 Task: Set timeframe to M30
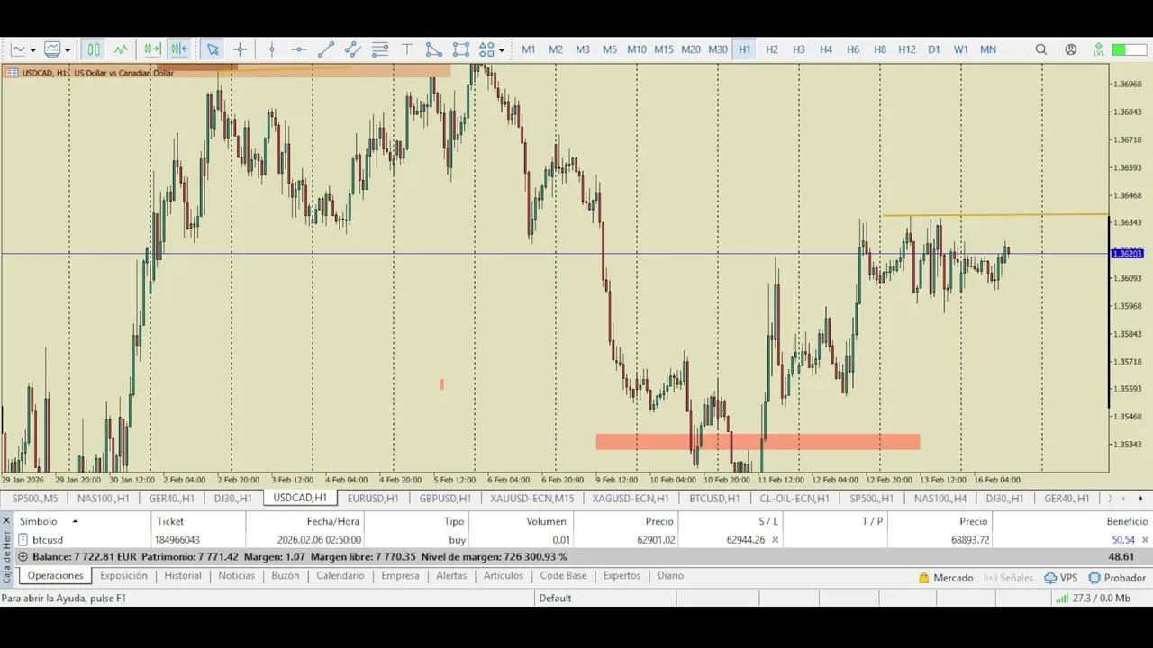point(718,49)
